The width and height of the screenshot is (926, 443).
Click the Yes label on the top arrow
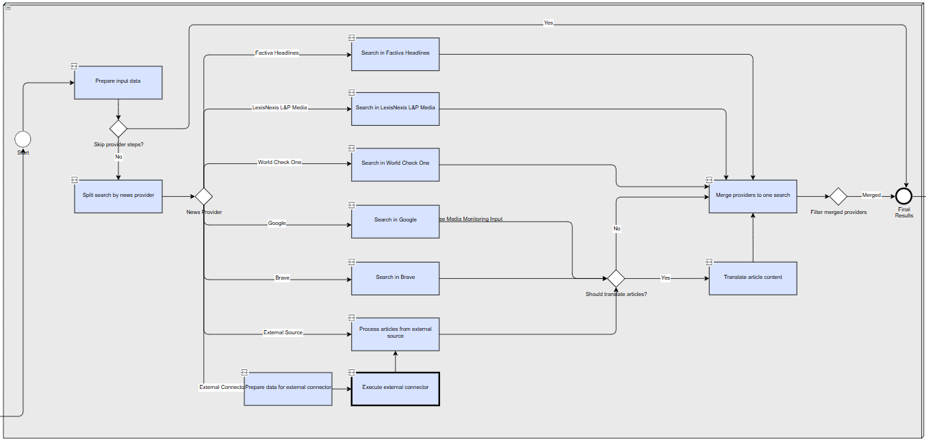[548, 23]
